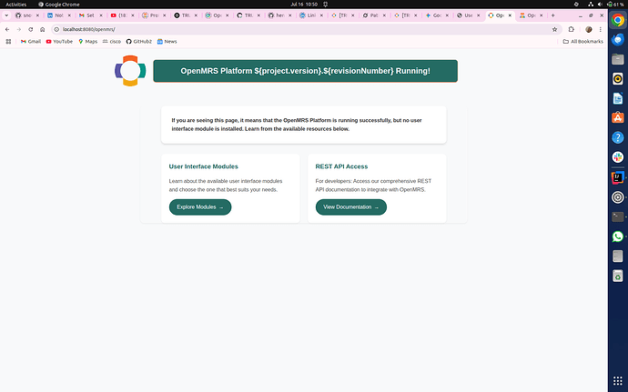Expand the tab search dropdown arrow
628x392 pixels.
(6, 15)
